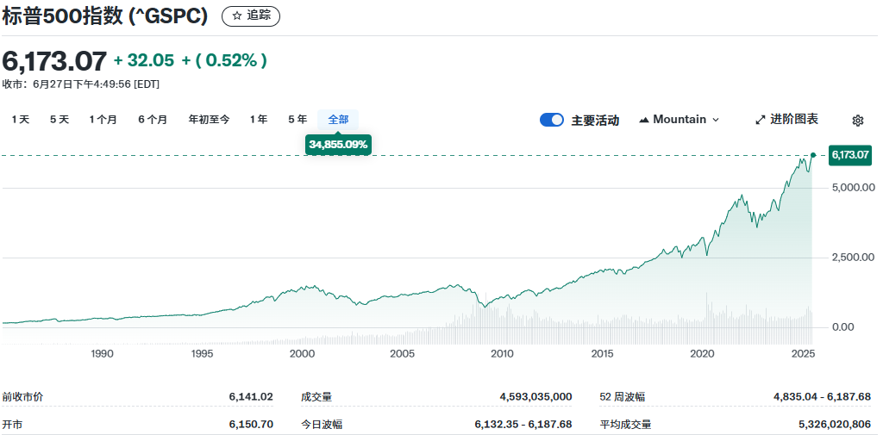The image size is (883, 435).
Task: Click the 收市 timestamp line
Action: pyautogui.click(x=80, y=84)
